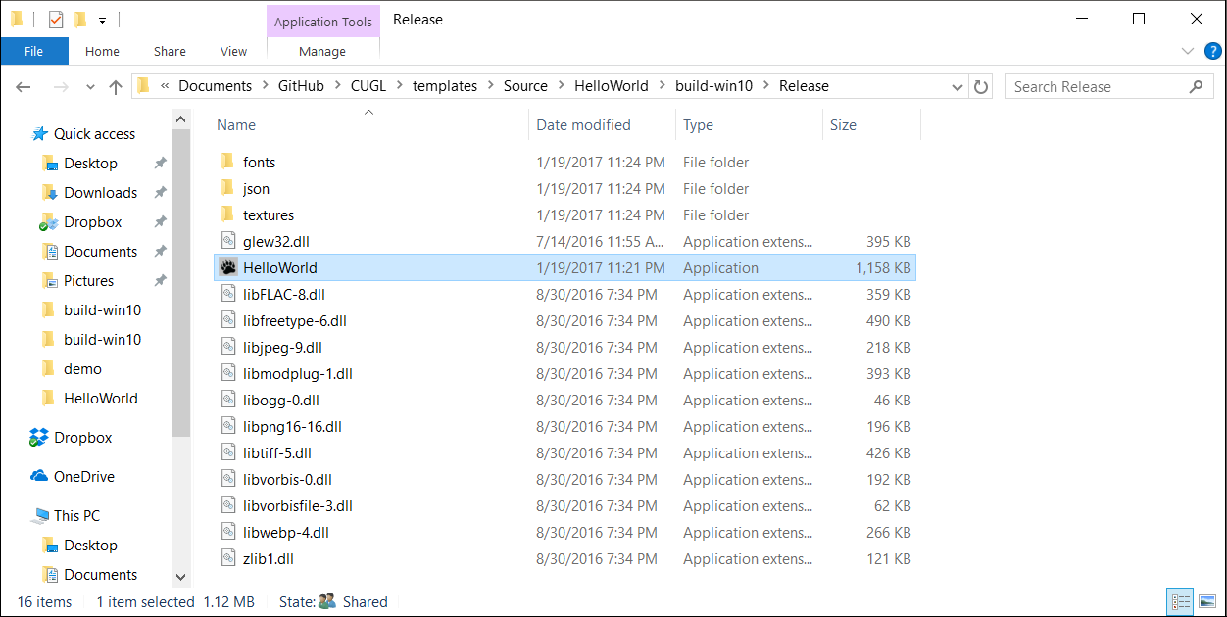Open the Help question mark icon
This screenshot has height=617, width=1227.
(x=1211, y=52)
